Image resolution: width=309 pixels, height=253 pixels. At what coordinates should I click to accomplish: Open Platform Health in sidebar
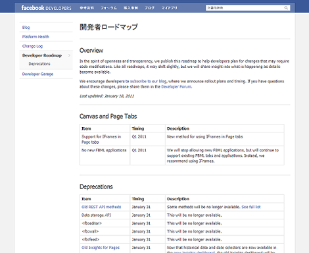click(36, 37)
